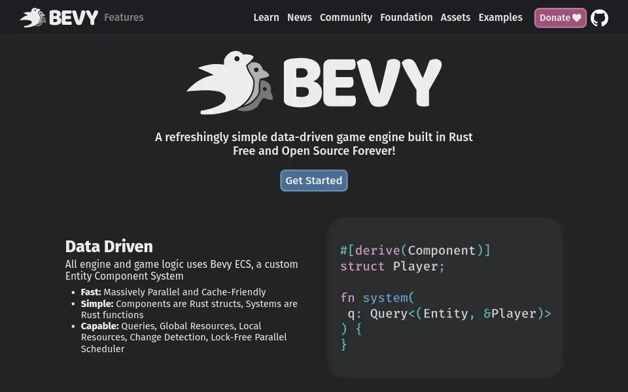Open the Examples page
628x392 pixels.
500,18
